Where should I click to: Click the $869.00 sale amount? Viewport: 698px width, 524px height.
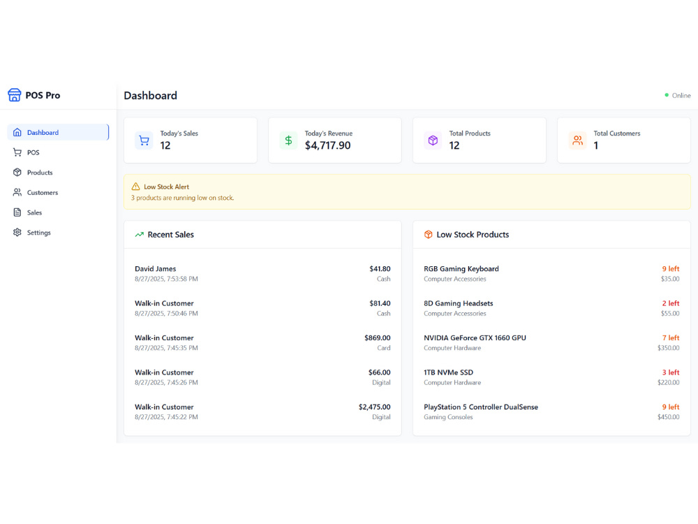(378, 337)
